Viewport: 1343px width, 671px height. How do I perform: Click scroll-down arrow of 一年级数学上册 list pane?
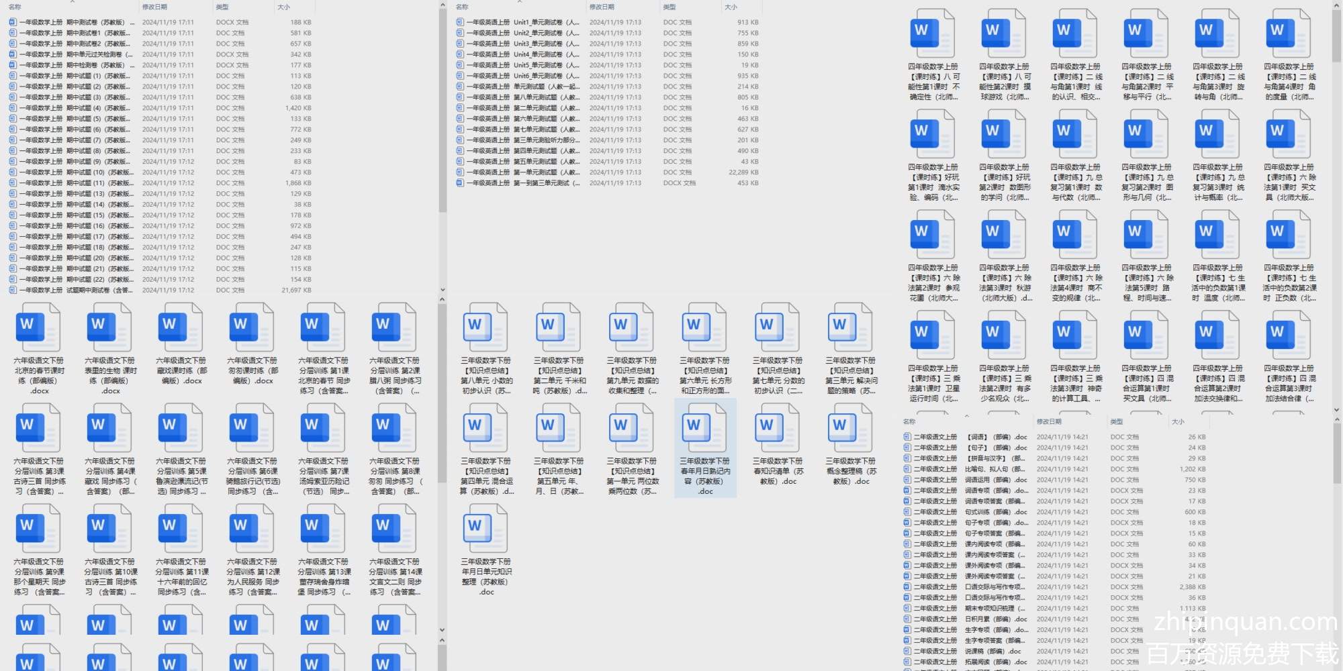coord(442,290)
